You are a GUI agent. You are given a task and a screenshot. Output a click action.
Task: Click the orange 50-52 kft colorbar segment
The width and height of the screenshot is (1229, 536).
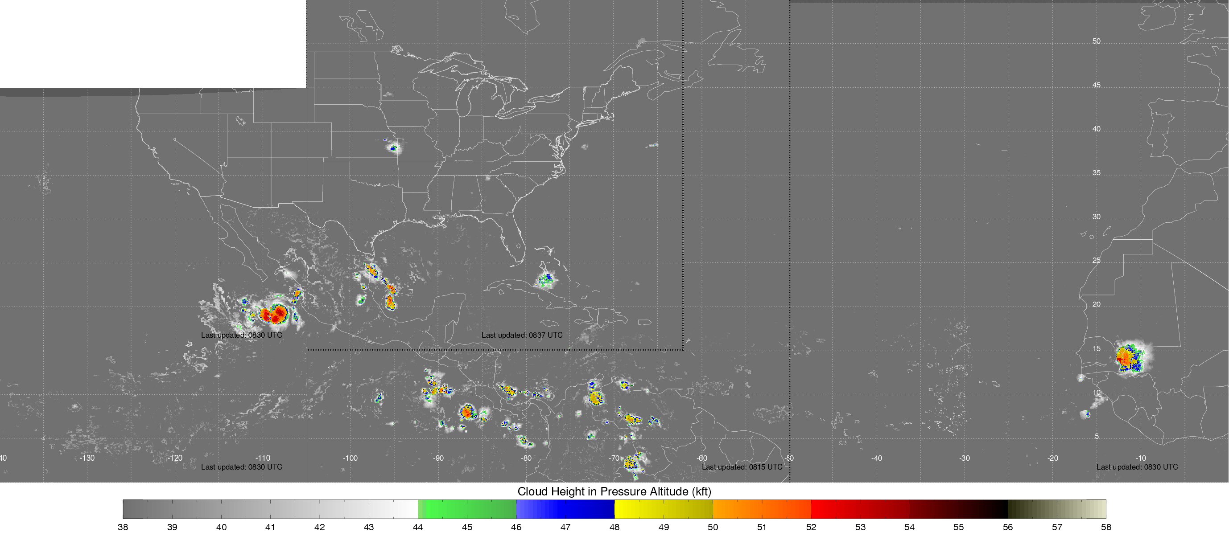coord(762,509)
